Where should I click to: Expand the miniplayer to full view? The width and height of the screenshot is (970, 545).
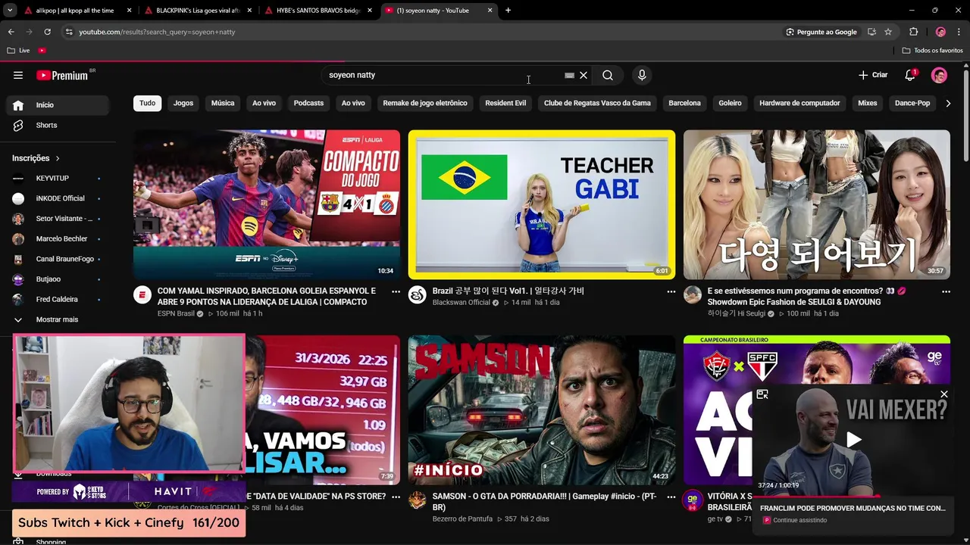(x=762, y=394)
